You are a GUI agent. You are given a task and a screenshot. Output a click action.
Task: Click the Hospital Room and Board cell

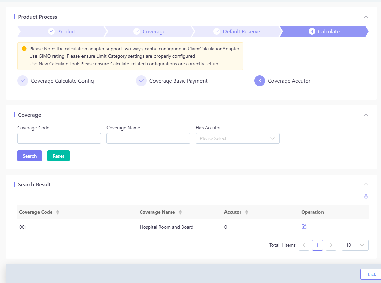pyautogui.click(x=167, y=227)
